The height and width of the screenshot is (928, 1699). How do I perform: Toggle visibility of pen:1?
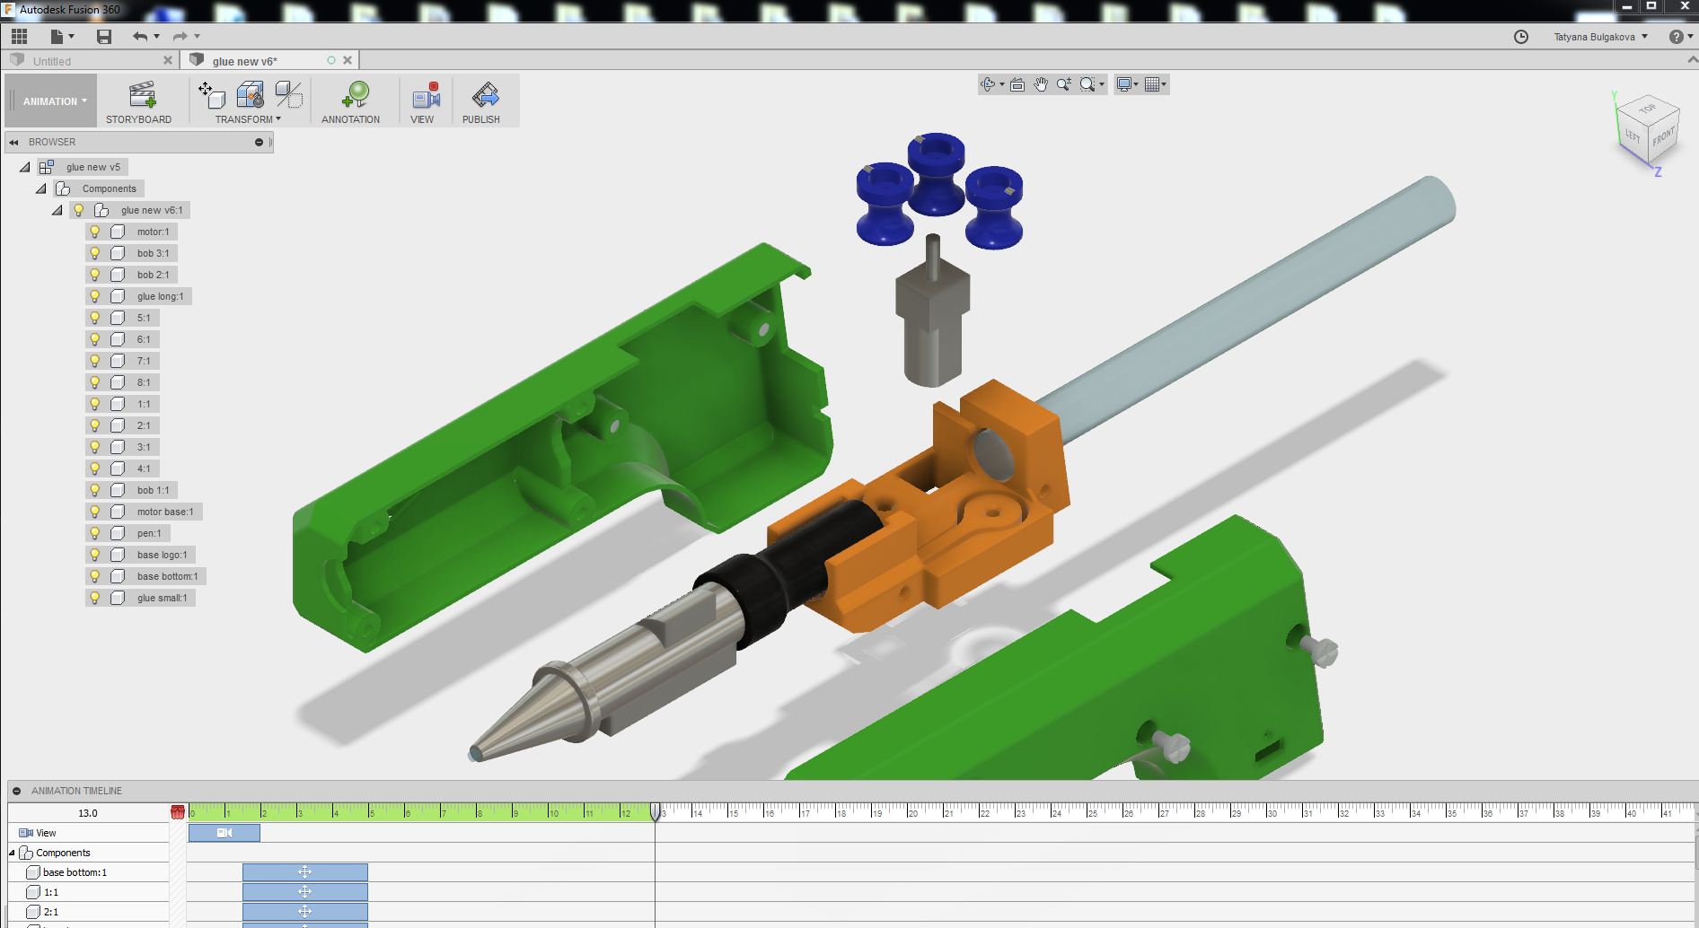click(94, 533)
